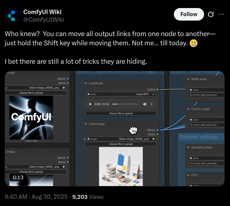The image size is (230, 206).
Task: Follow the ComfyUI Wiki account
Action: 189,14
